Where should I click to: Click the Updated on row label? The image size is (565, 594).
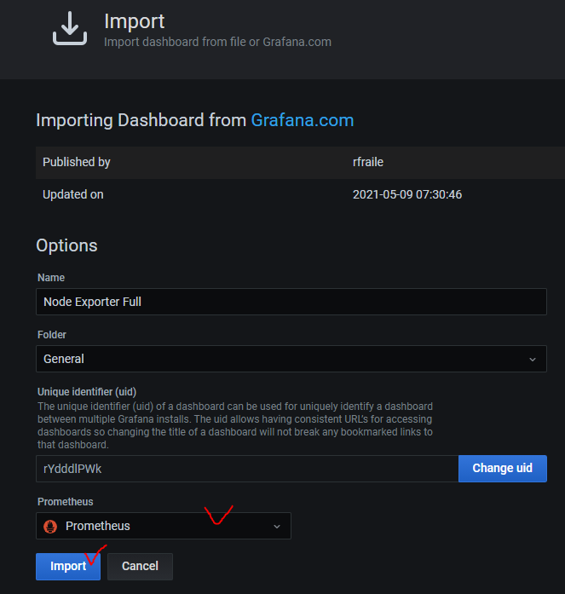pos(73,194)
